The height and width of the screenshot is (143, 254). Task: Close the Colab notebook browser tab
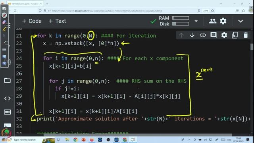(x=41, y=4)
